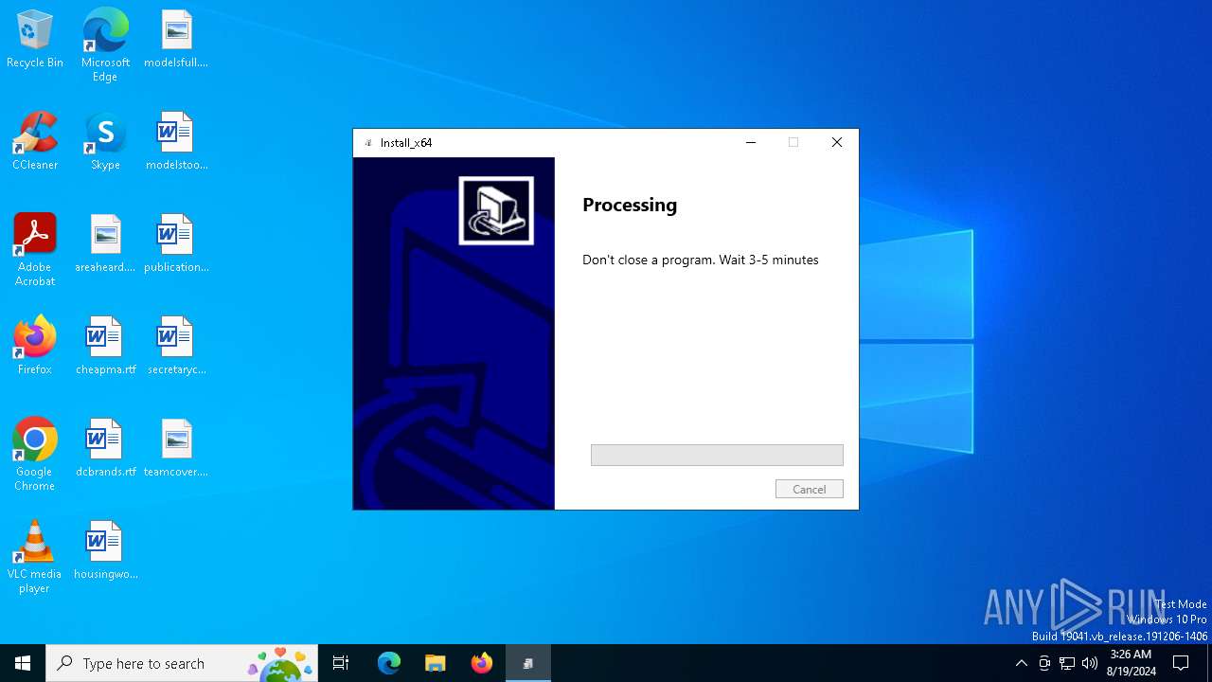Image resolution: width=1212 pixels, height=682 pixels.
Task: Open the volume control tray icon
Action: click(x=1090, y=663)
